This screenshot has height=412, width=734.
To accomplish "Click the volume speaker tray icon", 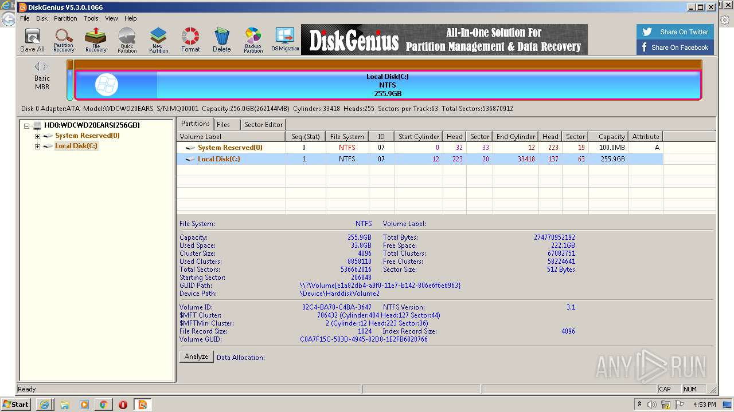I will (652, 405).
